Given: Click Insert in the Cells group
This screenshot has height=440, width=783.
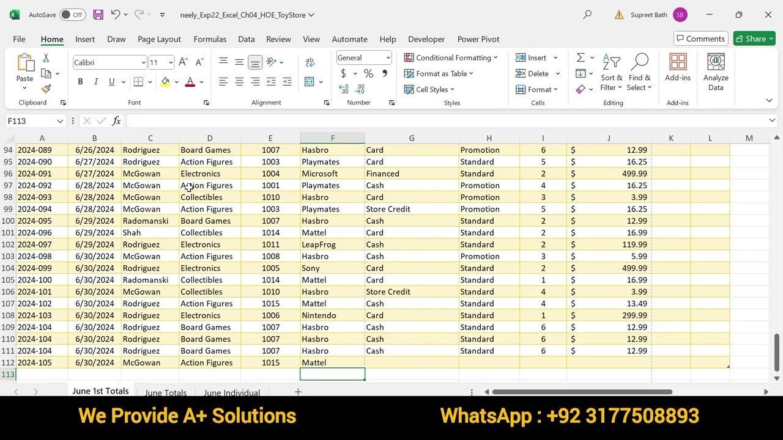Looking at the screenshot, I should 532,57.
